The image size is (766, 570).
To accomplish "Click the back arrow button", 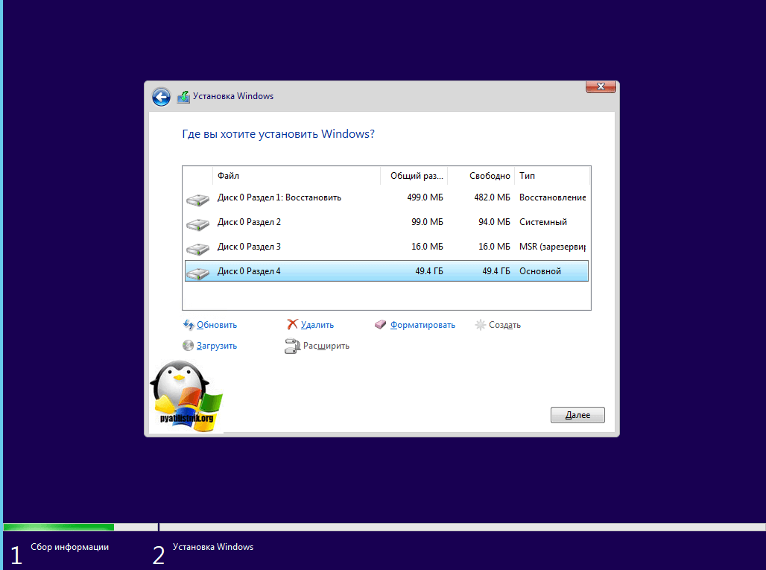I will 161,97.
